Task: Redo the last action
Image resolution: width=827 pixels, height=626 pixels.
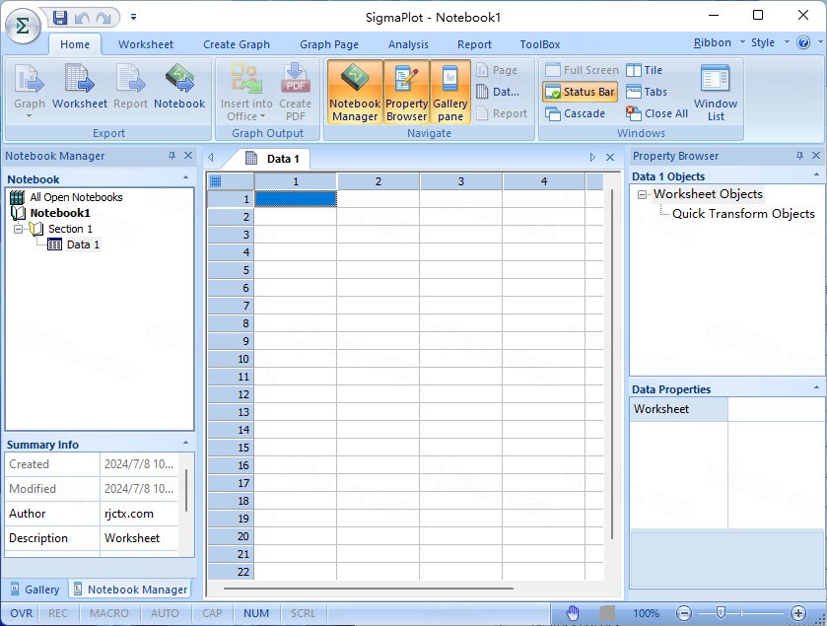Action: click(x=103, y=18)
